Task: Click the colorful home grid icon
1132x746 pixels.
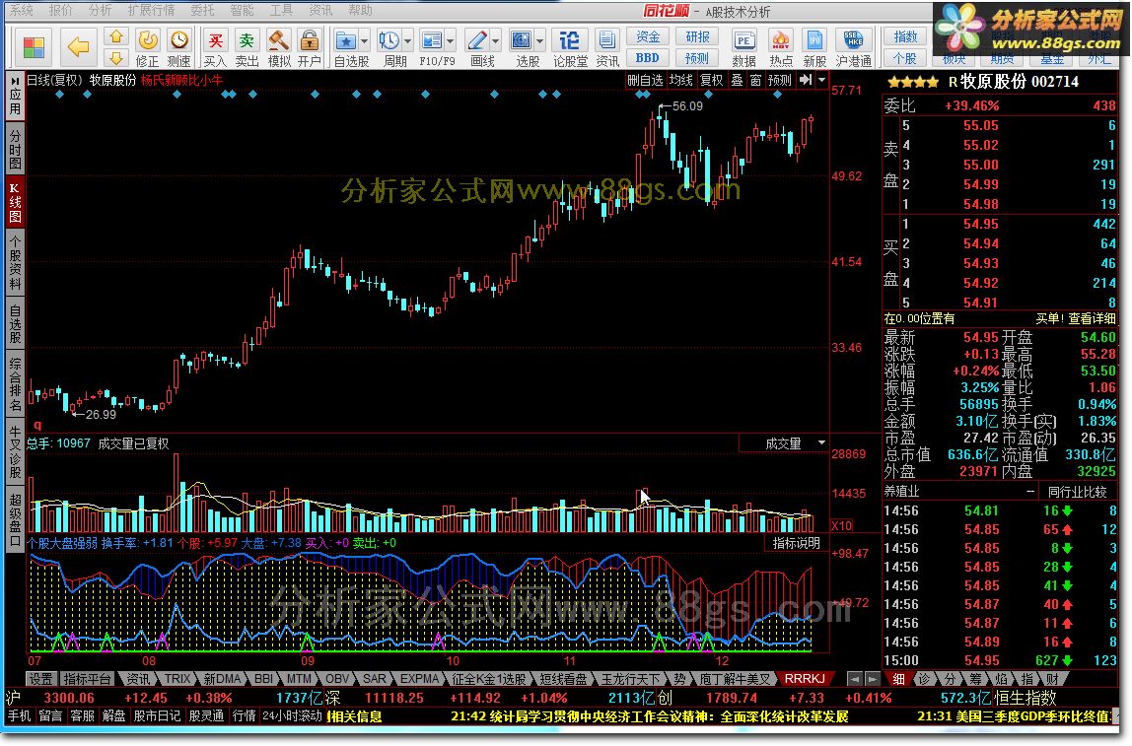Action: point(34,47)
